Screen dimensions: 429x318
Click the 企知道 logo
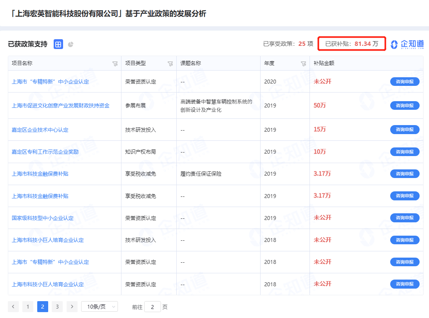coord(407,44)
